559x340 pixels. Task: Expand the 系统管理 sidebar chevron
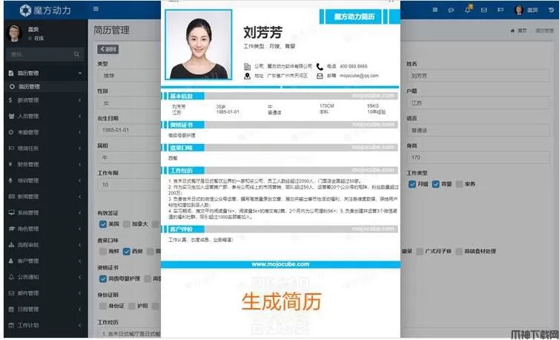tap(79, 213)
